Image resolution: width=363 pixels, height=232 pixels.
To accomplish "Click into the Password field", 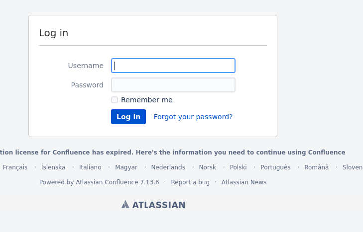I will (173, 85).
